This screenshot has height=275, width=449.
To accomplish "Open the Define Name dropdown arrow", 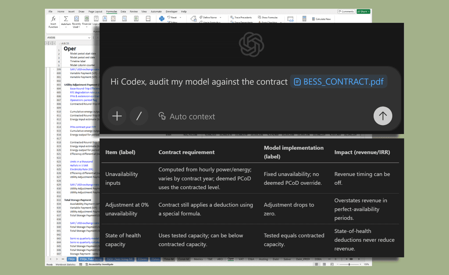I will [x=221, y=18].
